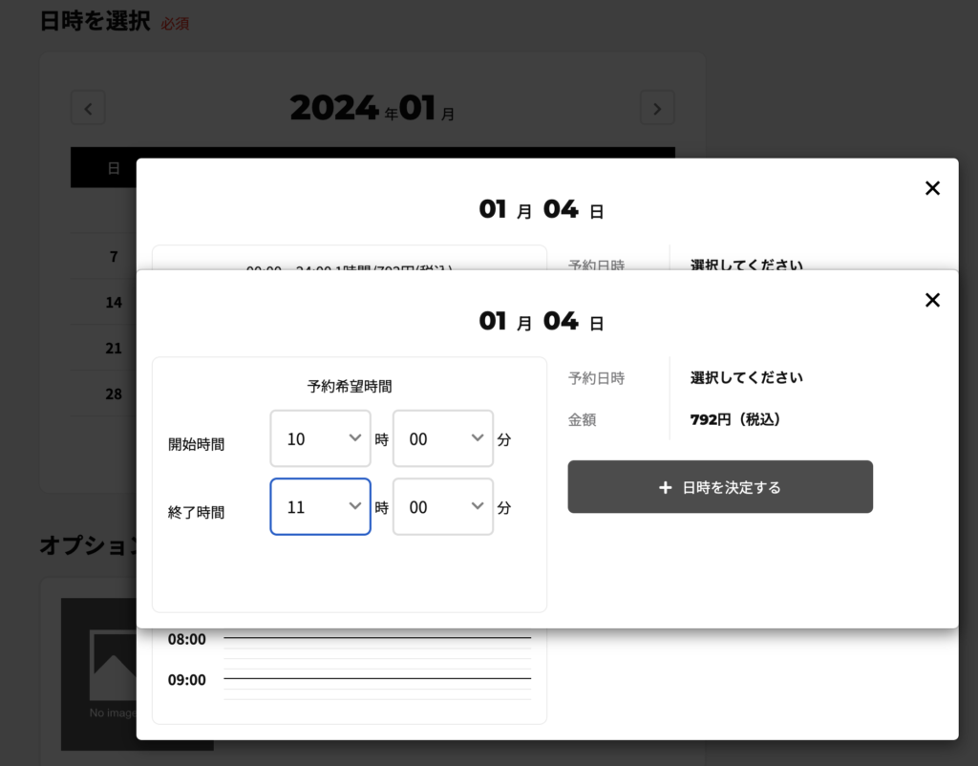Click the 日 weekday column header
Viewport: 978px width, 766px height.
pyautogui.click(x=114, y=168)
